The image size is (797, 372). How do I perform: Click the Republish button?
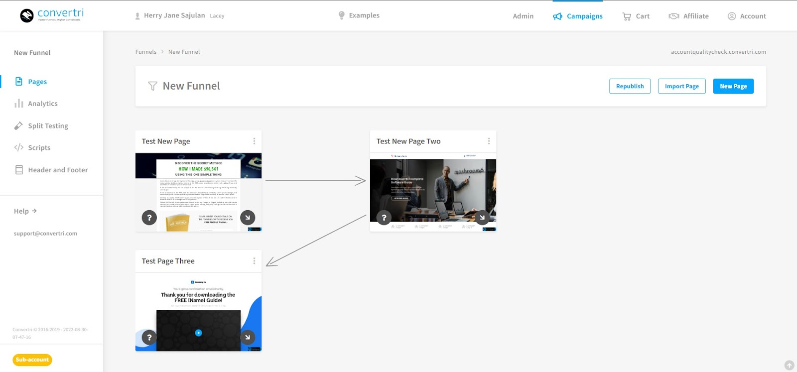(630, 86)
